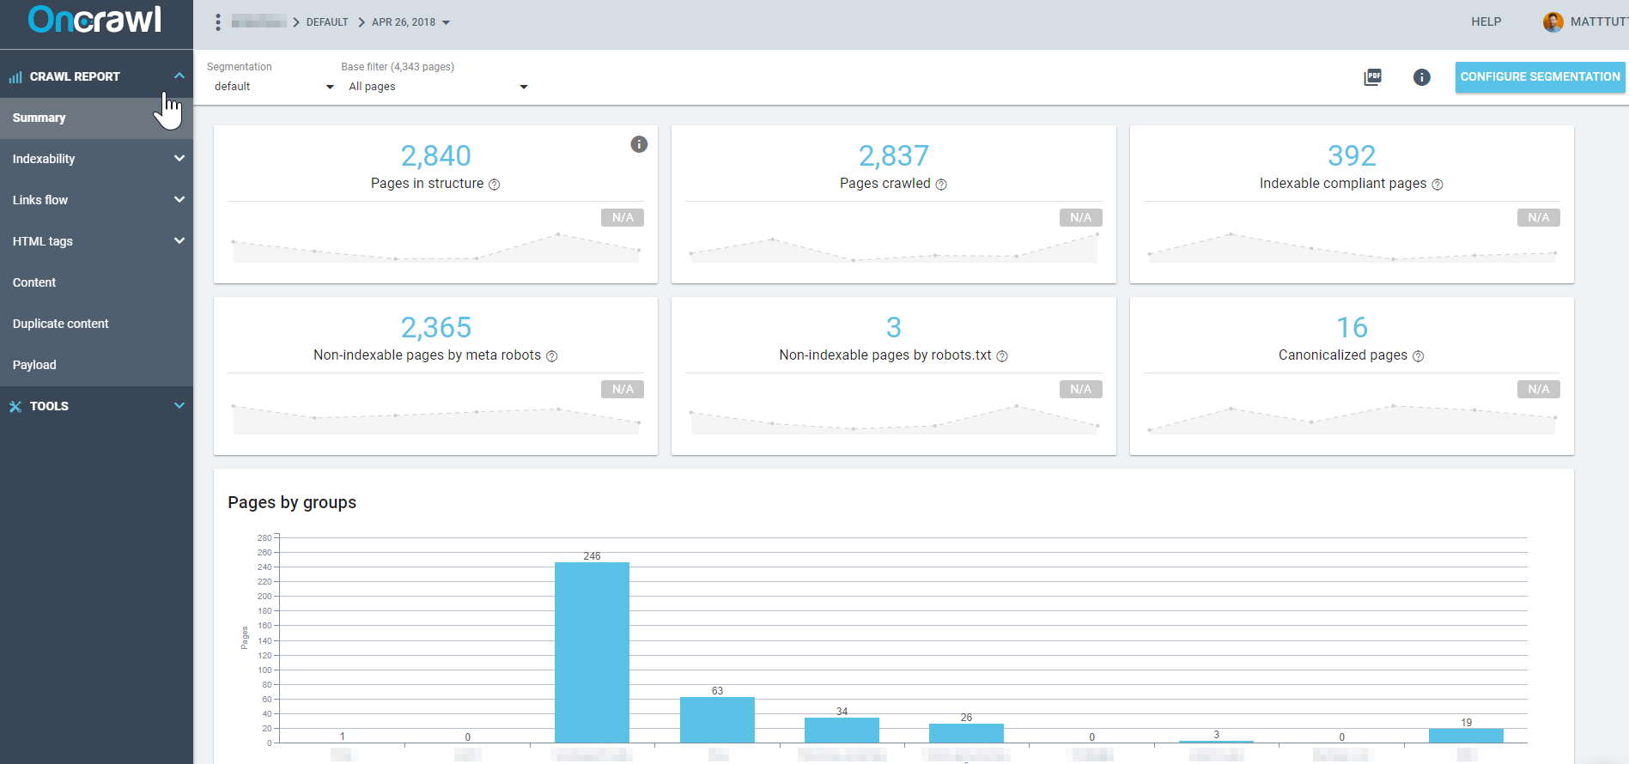Open the Apr 26, 2018 crawl date dropdown
The width and height of the screenshot is (1629, 764).
(410, 22)
